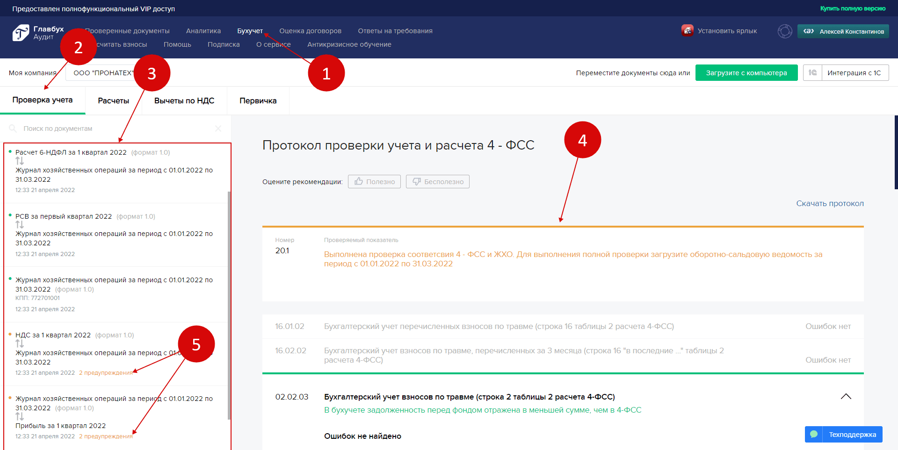Viewport: 898px width, 450px height.
Task: Open support chat via the Техподдержка bubble icon
Action: click(814, 434)
